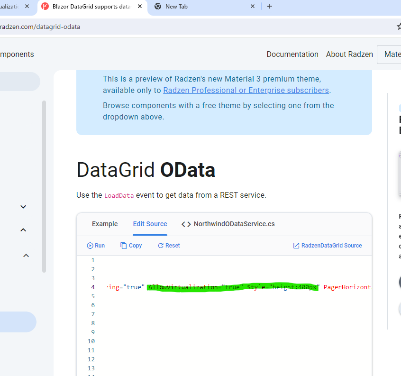This screenshot has width=401, height=376.
Task: Click the LoadData inline code text
Action: (119, 196)
